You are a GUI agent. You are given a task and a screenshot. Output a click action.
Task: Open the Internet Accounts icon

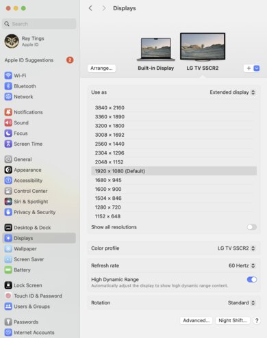click(8, 333)
